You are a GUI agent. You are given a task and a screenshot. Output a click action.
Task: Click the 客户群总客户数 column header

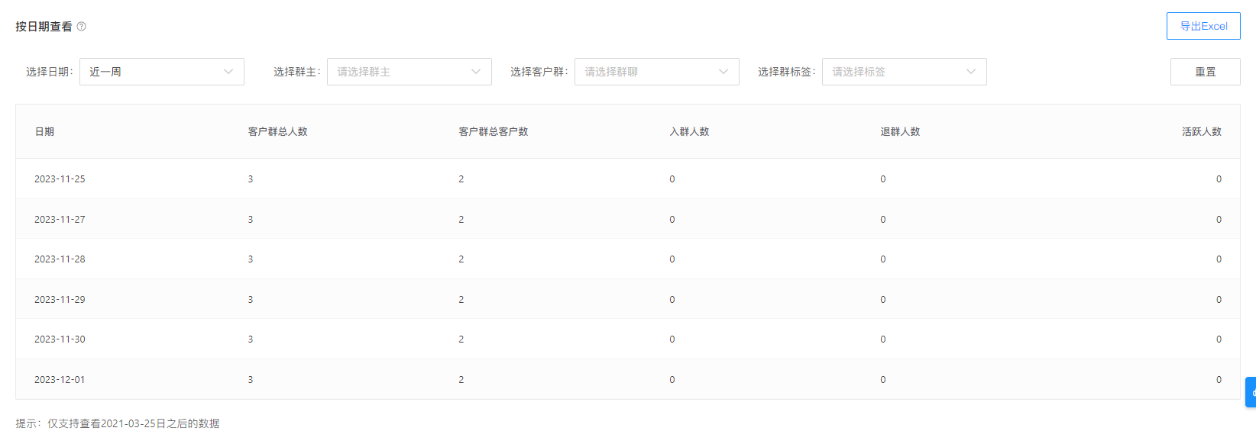[x=493, y=132]
